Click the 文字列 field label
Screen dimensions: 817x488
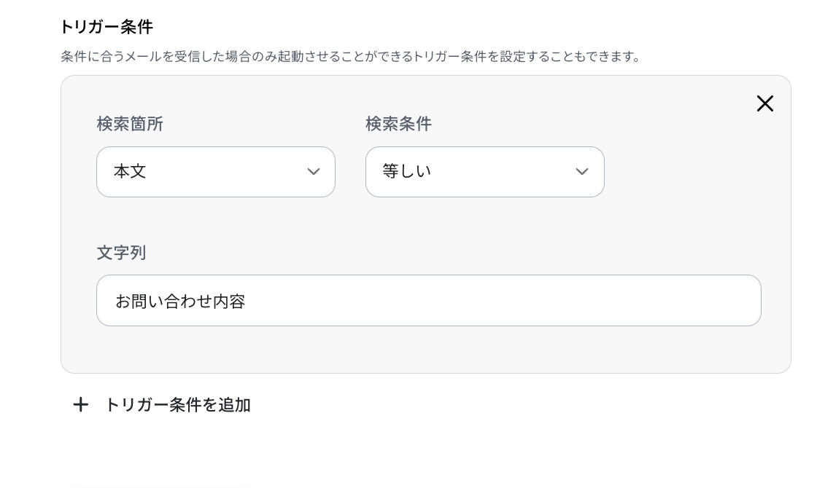click(x=121, y=253)
